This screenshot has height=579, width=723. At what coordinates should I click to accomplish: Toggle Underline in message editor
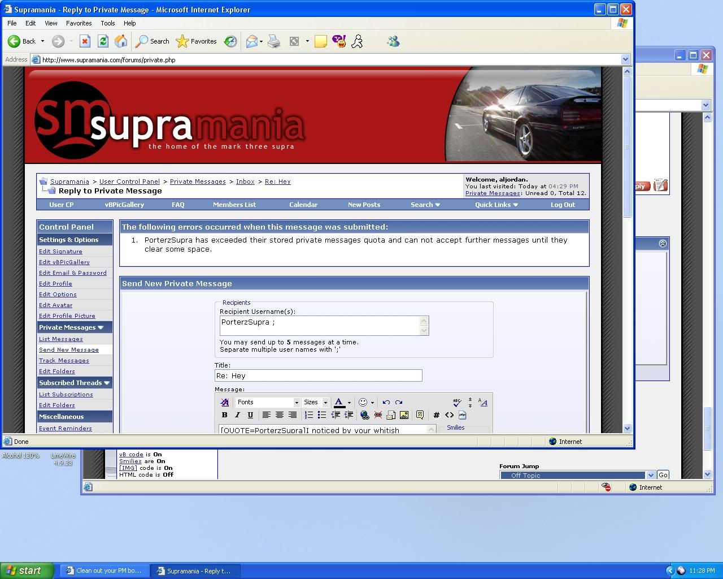(x=250, y=415)
